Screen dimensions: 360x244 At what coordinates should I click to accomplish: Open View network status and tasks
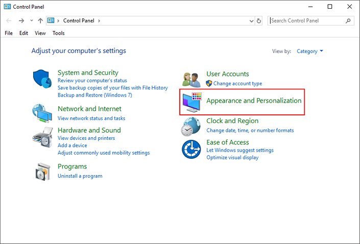[91, 118]
